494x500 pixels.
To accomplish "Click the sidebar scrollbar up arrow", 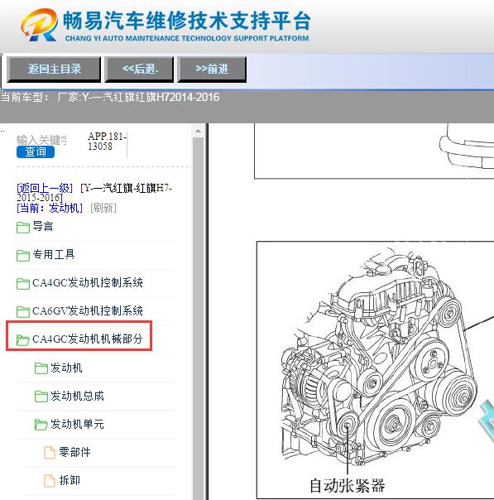I will click(x=198, y=131).
